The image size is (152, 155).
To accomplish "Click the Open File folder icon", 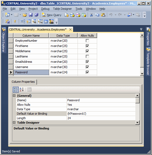I will pos(25,15).
